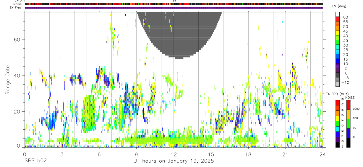363x167 pixels.
Task: Click the red segment of the ELEV color bar
Action: (338, 19)
